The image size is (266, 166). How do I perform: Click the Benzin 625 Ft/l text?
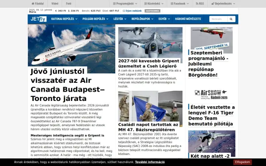[91, 11]
